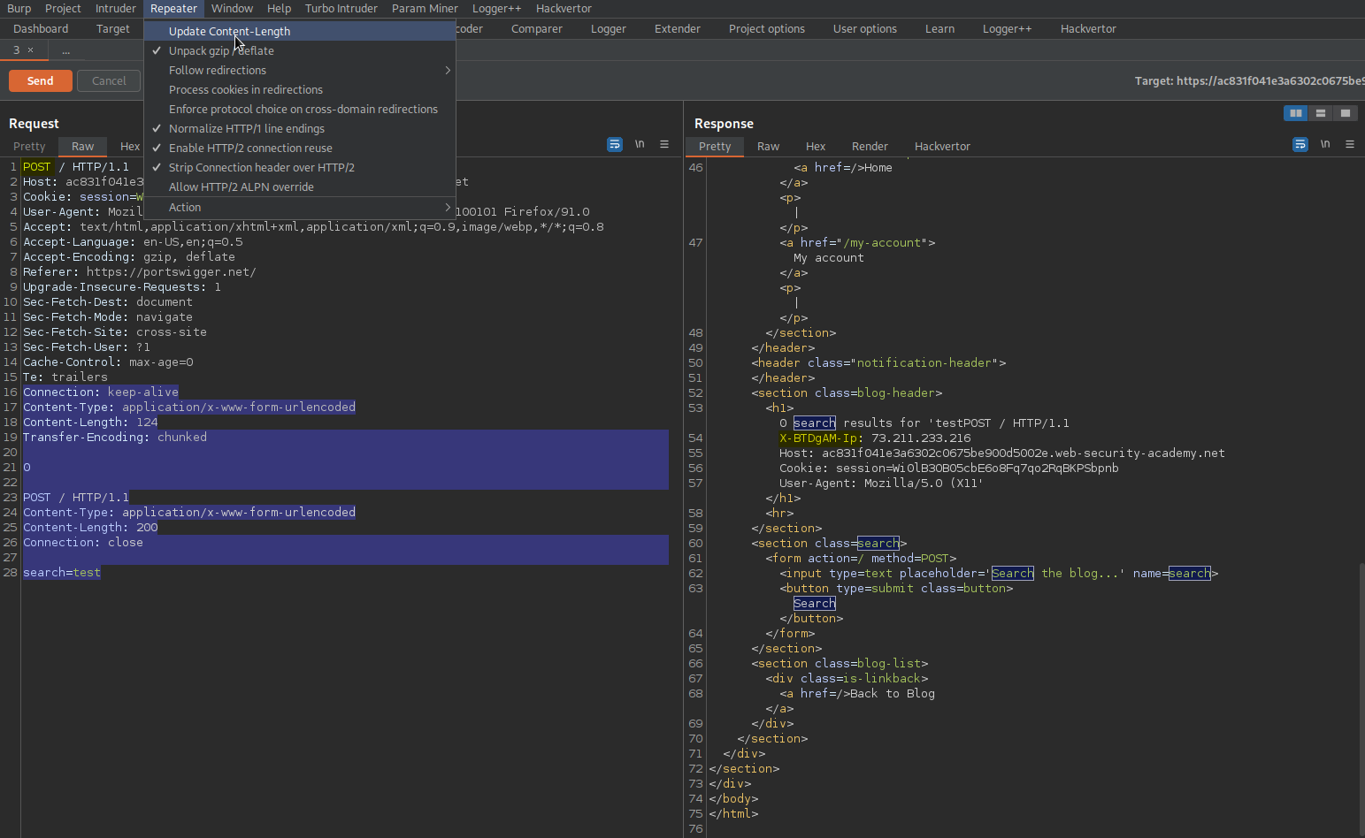Open the Hackvertor menu in menu bar
The width and height of the screenshot is (1365, 838).
pyautogui.click(x=564, y=8)
